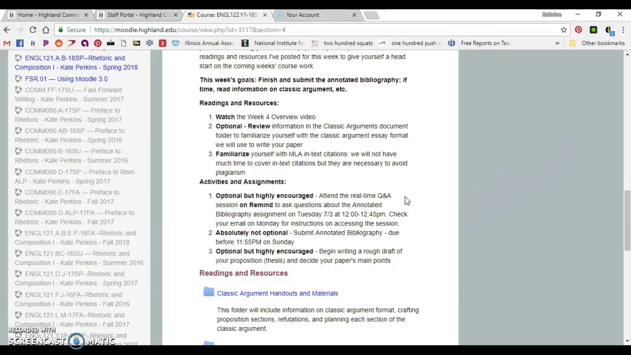This screenshot has width=631, height=355.
Task: Open the blue W bookmark icon
Action: coord(175,43)
